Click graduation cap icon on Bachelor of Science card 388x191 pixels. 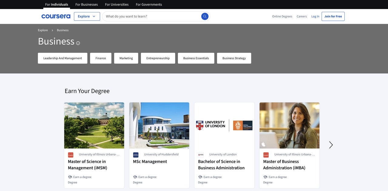point(200,177)
